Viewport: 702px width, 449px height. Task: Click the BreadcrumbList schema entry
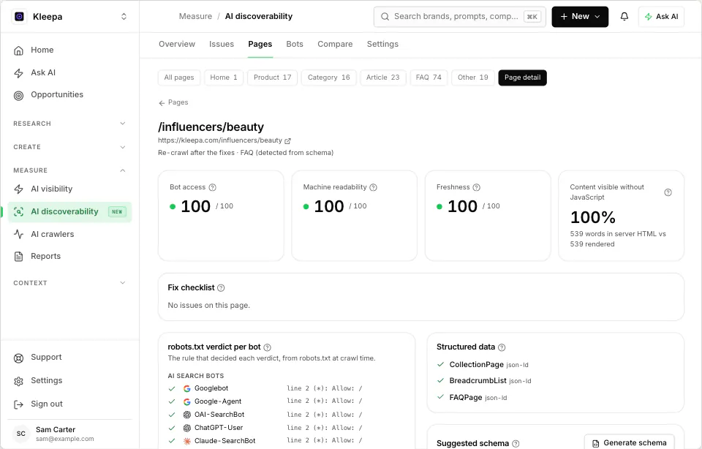click(484, 380)
